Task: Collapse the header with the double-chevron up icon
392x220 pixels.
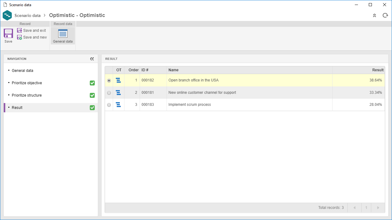Action: coord(374,15)
